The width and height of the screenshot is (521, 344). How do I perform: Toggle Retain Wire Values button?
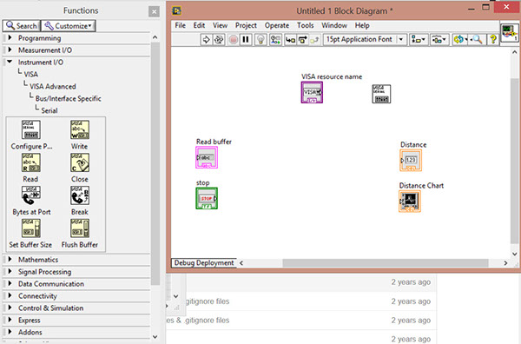pos(275,40)
